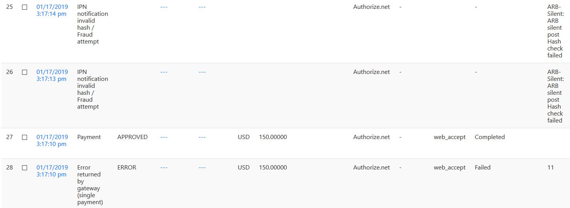The height and width of the screenshot is (208, 570).
Task: Open row 28 error date link
Action: pyautogui.click(x=52, y=171)
